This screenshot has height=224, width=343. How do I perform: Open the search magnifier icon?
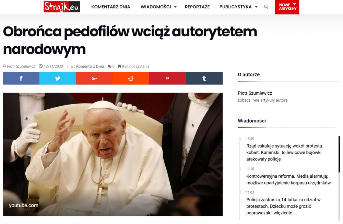coord(266,7)
